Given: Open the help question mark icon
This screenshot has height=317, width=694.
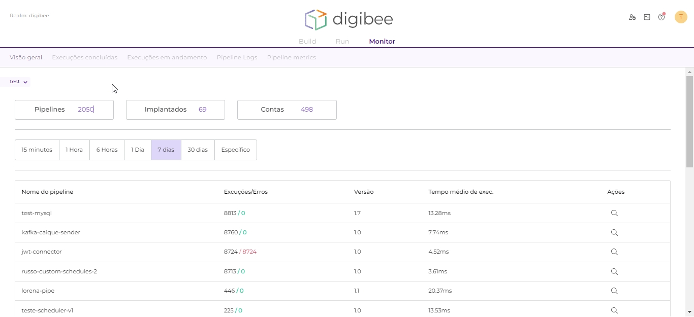Looking at the screenshot, I should pos(661,17).
